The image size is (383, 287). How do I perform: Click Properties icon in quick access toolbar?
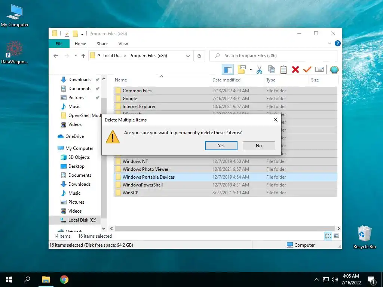tap(67, 34)
